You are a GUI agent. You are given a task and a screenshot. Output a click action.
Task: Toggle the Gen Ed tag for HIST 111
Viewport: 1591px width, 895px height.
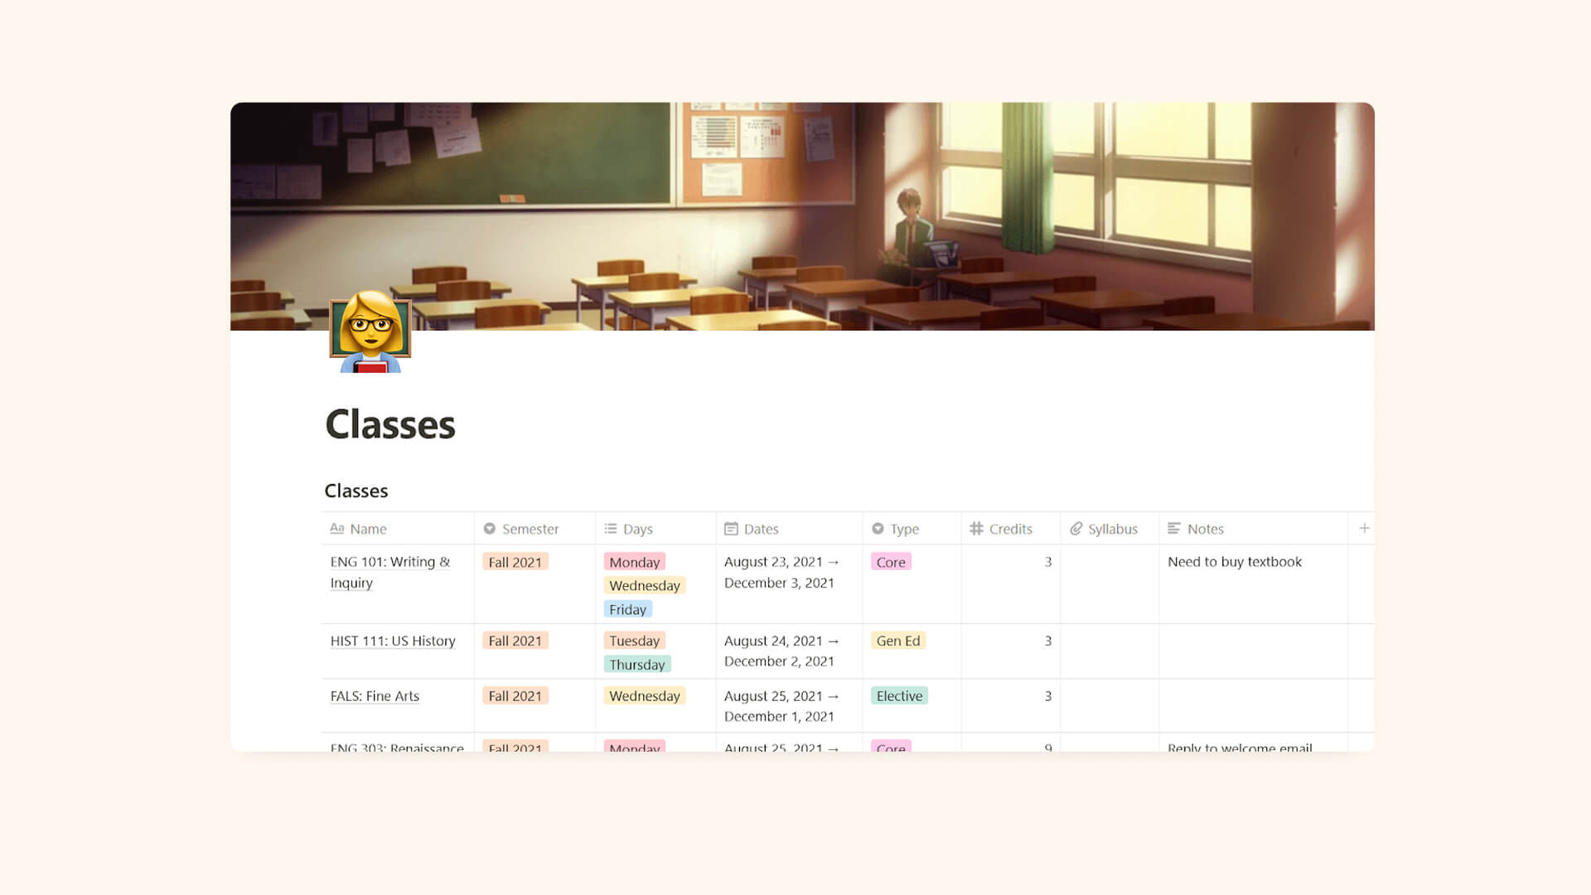[898, 641]
